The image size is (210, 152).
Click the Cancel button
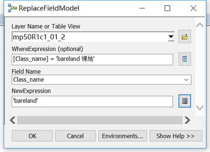(x=75, y=136)
